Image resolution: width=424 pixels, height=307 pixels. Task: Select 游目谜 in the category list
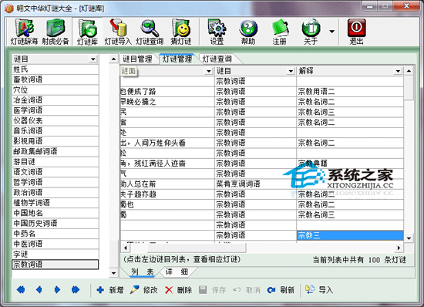[56, 162]
